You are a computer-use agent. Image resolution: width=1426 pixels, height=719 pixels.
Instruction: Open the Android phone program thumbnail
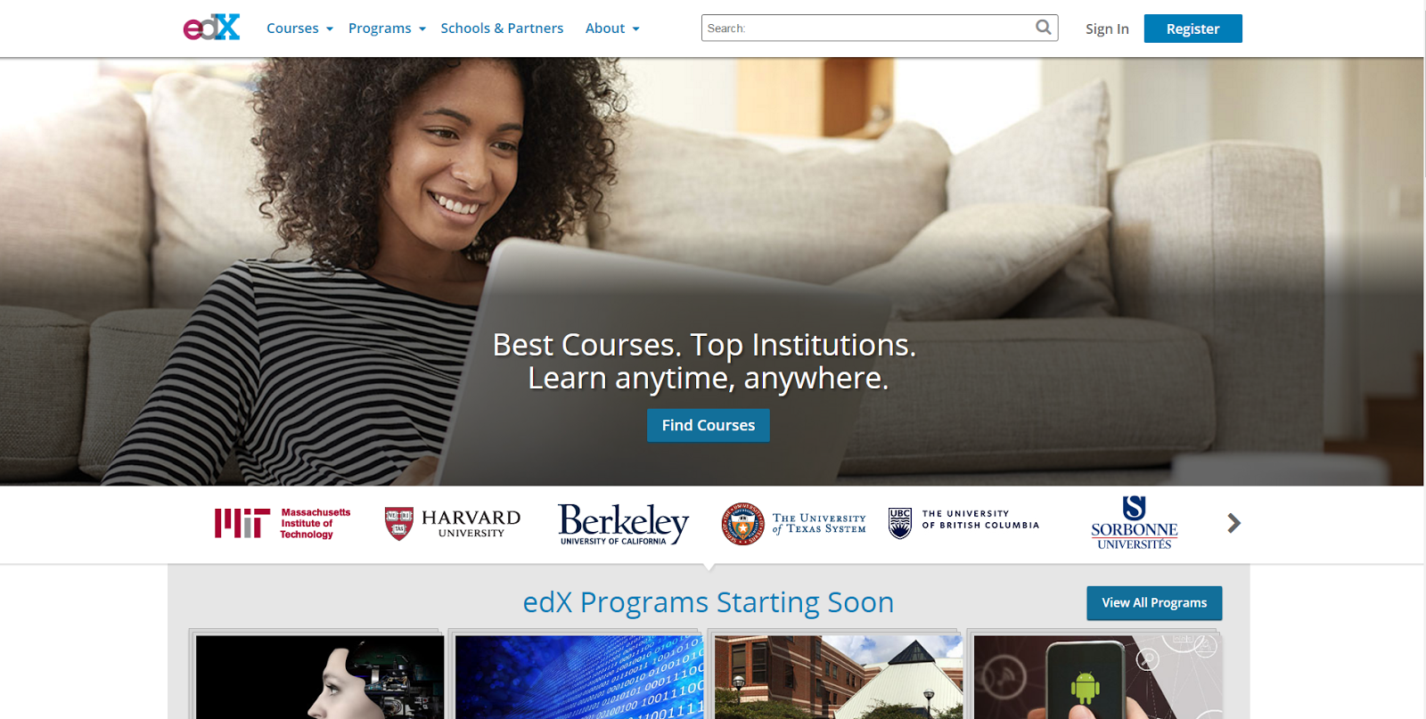(1097, 676)
